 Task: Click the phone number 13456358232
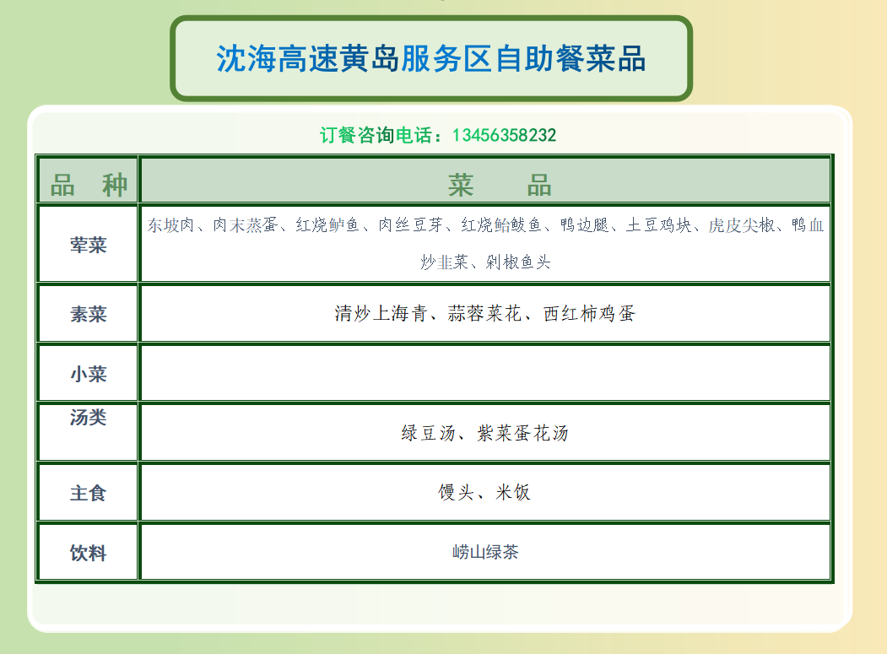(x=504, y=136)
